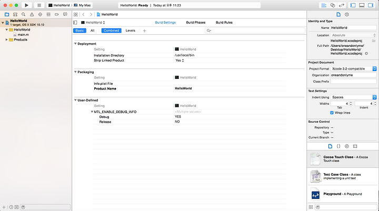Open the Build Phases tab

[195, 23]
